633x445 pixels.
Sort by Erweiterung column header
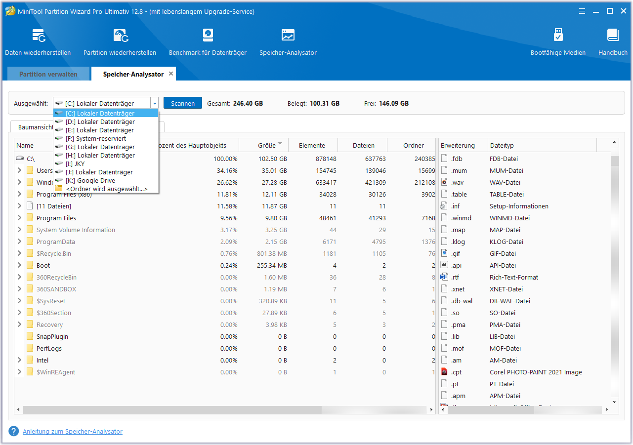click(463, 145)
